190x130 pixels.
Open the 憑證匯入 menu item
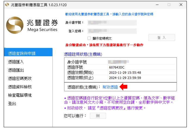(x=16, y=62)
